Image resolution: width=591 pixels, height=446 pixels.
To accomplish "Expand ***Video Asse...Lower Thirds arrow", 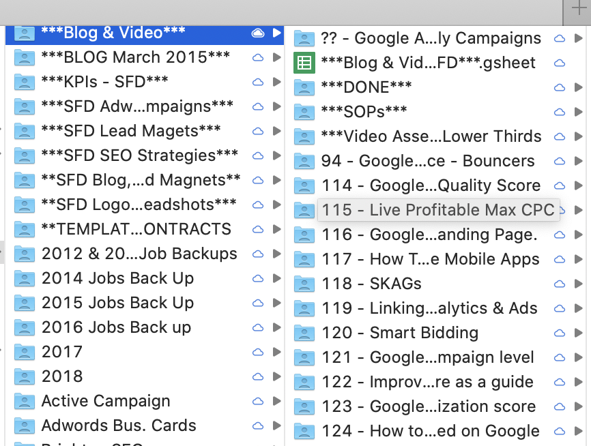I will (x=579, y=136).
